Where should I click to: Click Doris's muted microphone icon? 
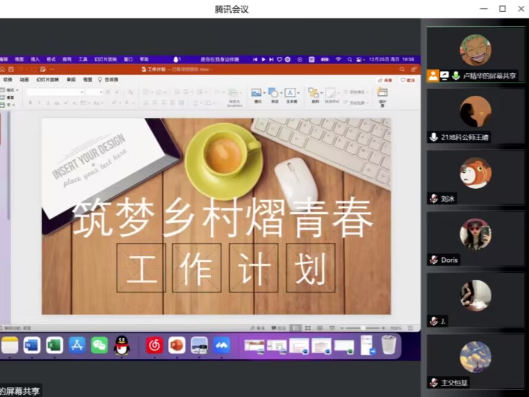434,260
